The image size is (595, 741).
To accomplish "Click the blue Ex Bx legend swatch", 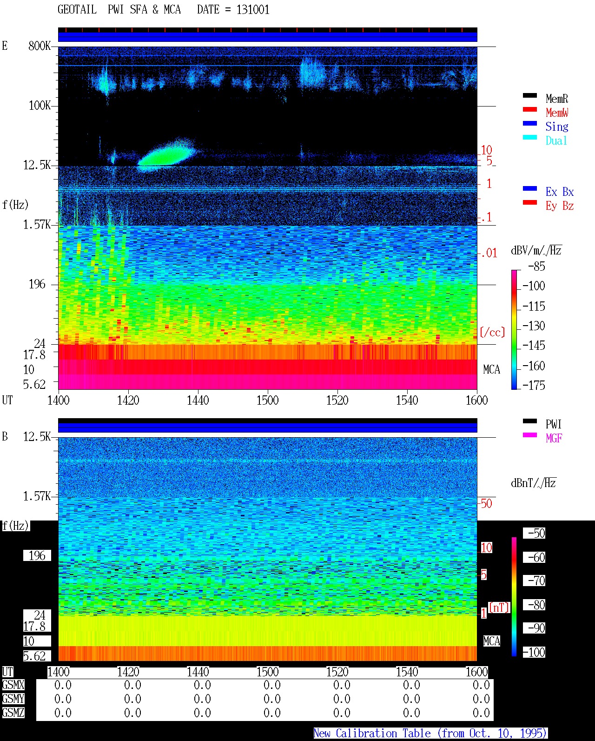I will 529,188.
